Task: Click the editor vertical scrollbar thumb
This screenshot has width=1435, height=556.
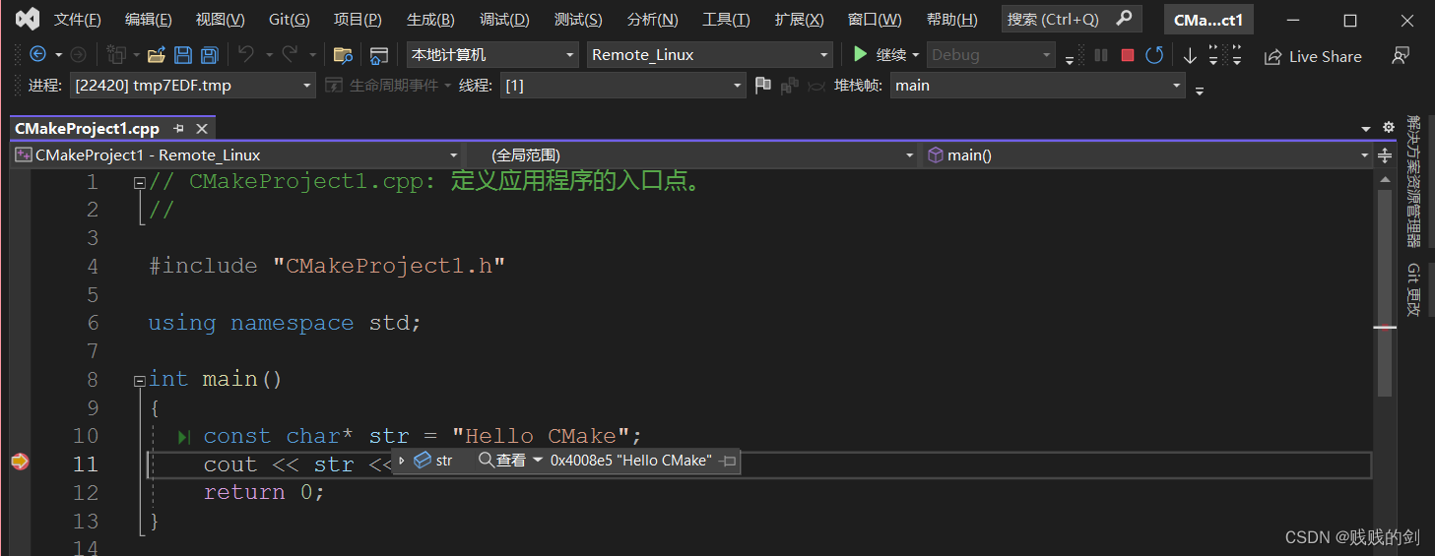Action: [x=1385, y=293]
